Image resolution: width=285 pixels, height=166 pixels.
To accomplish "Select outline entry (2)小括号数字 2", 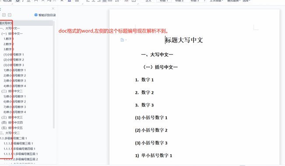I will pyautogui.click(x=14, y=60).
